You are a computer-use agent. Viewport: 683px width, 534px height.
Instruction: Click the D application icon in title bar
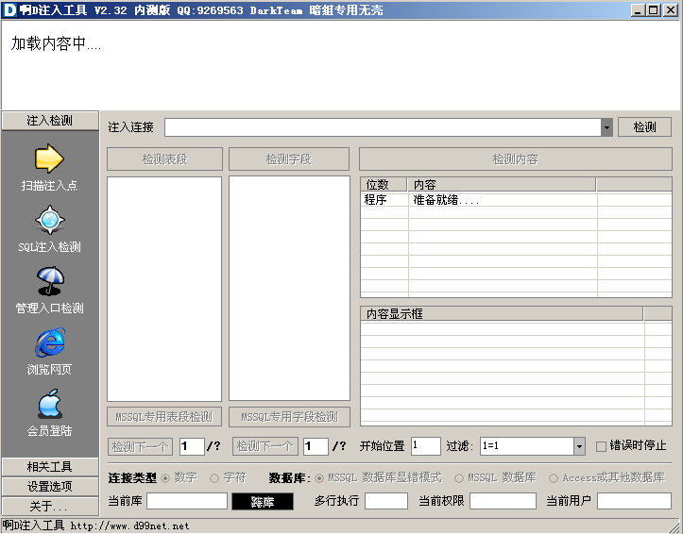(x=9, y=9)
